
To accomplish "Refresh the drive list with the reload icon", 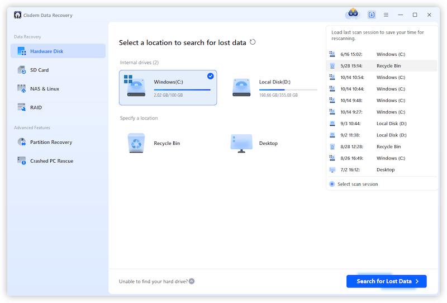I will click(253, 42).
